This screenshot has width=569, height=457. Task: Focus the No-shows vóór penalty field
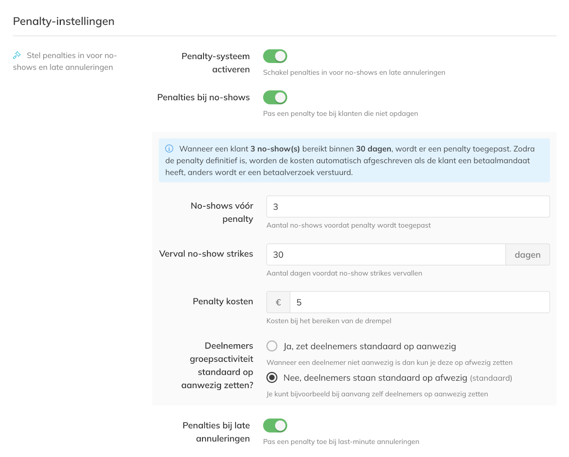click(x=408, y=206)
